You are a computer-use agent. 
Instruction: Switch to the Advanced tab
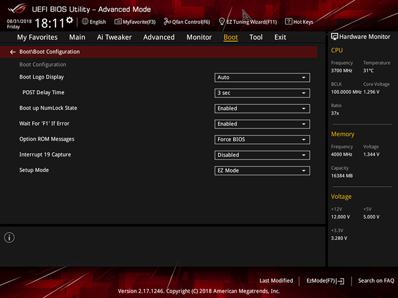(x=159, y=37)
